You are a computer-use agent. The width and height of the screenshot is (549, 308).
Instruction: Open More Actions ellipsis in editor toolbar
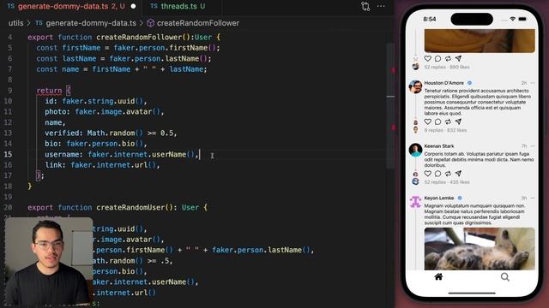click(381, 6)
